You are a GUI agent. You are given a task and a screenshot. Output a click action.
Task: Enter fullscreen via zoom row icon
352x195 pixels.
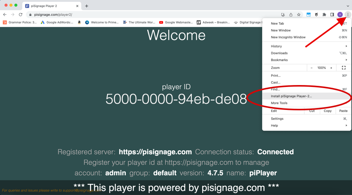point(344,67)
